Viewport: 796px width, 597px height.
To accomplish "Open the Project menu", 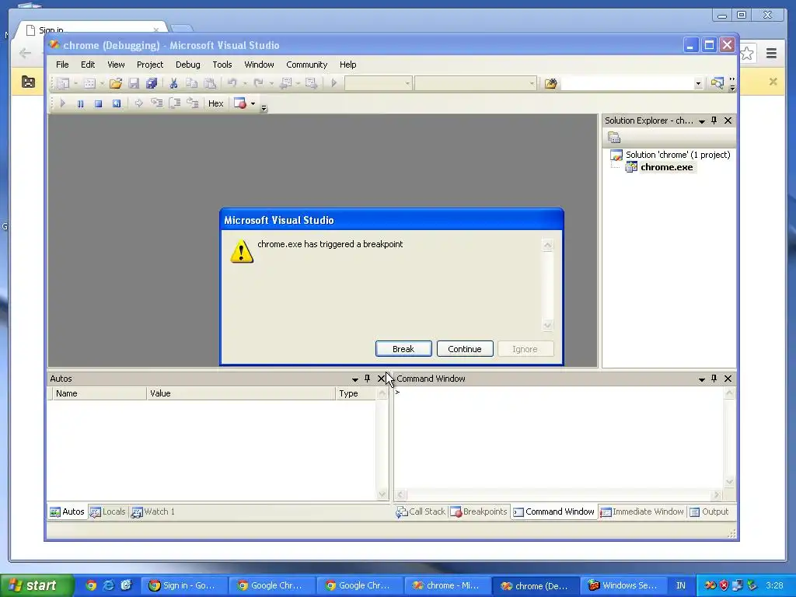I will point(150,65).
